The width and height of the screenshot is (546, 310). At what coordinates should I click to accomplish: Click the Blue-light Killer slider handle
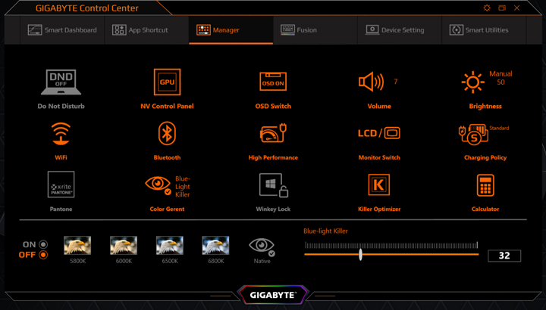tap(361, 255)
